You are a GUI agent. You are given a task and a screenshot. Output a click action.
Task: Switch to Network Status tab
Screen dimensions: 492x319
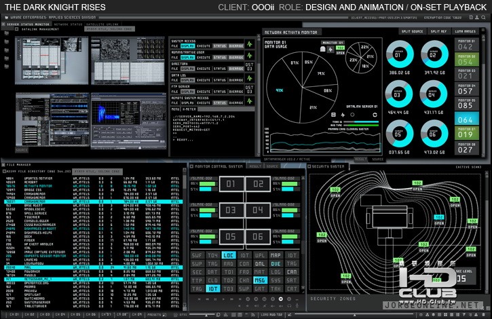tap(68, 24)
